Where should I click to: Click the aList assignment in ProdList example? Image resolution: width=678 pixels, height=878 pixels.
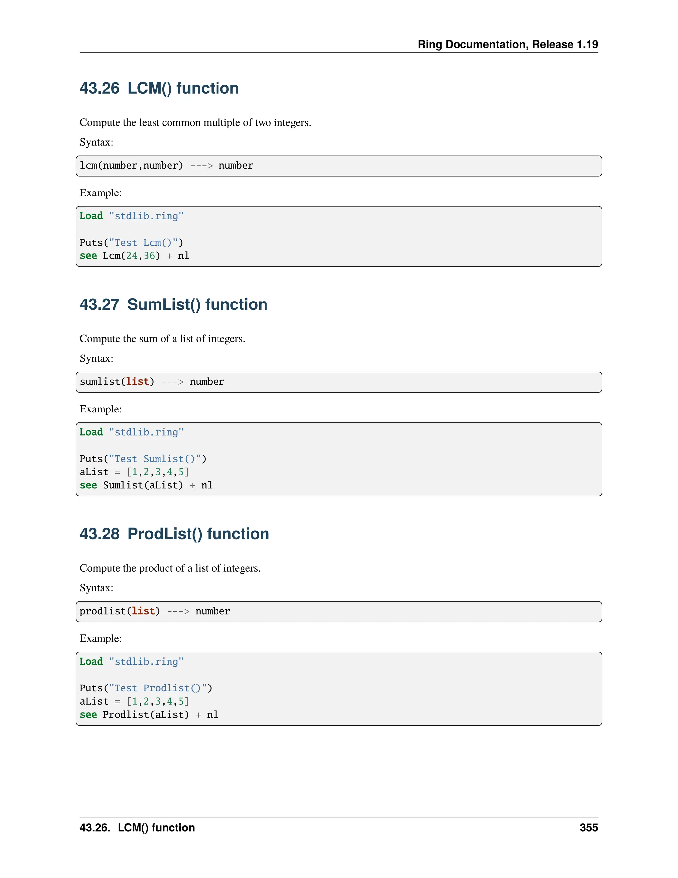pyautogui.click(x=134, y=701)
